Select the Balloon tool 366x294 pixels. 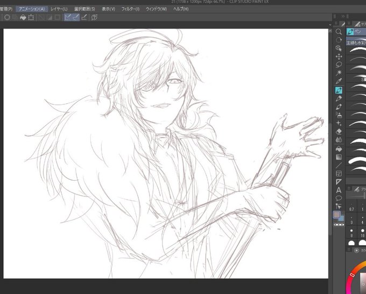pyautogui.click(x=339, y=198)
